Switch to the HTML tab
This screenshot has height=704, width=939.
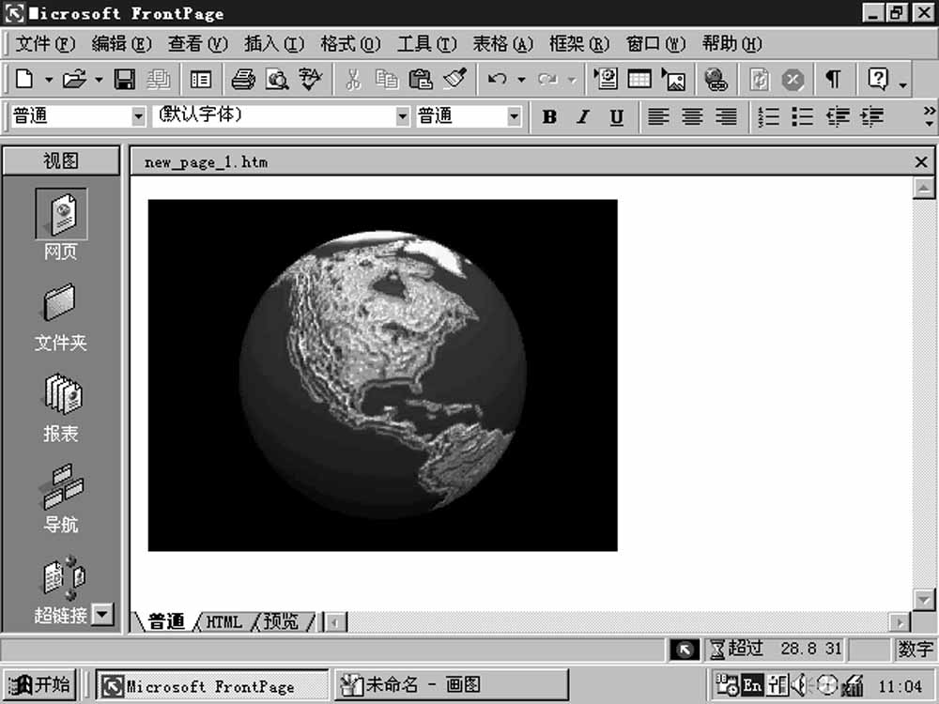224,622
